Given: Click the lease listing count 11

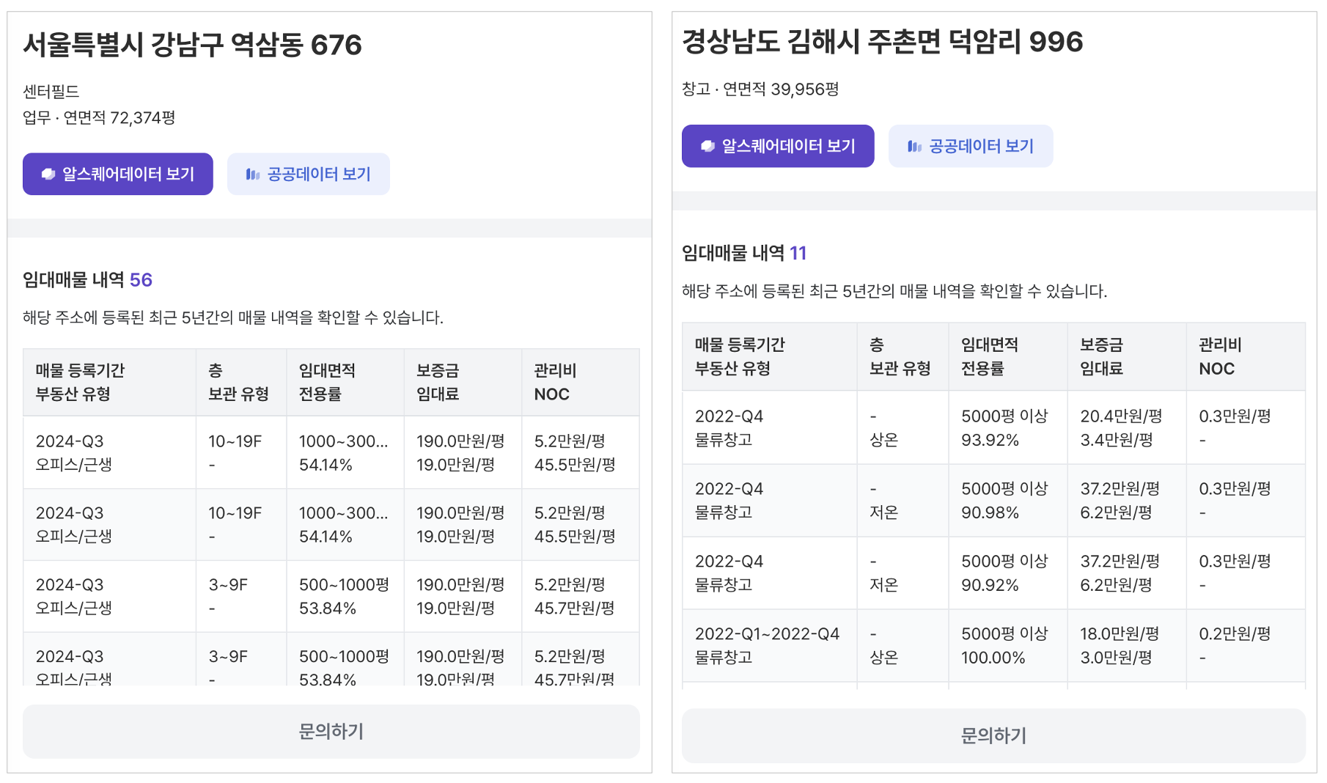Looking at the screenshot, I should [x=798, y=254].
